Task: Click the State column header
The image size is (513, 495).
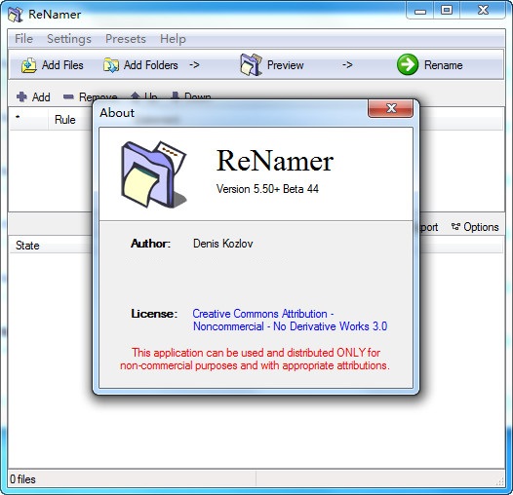Action: [27, 246]
